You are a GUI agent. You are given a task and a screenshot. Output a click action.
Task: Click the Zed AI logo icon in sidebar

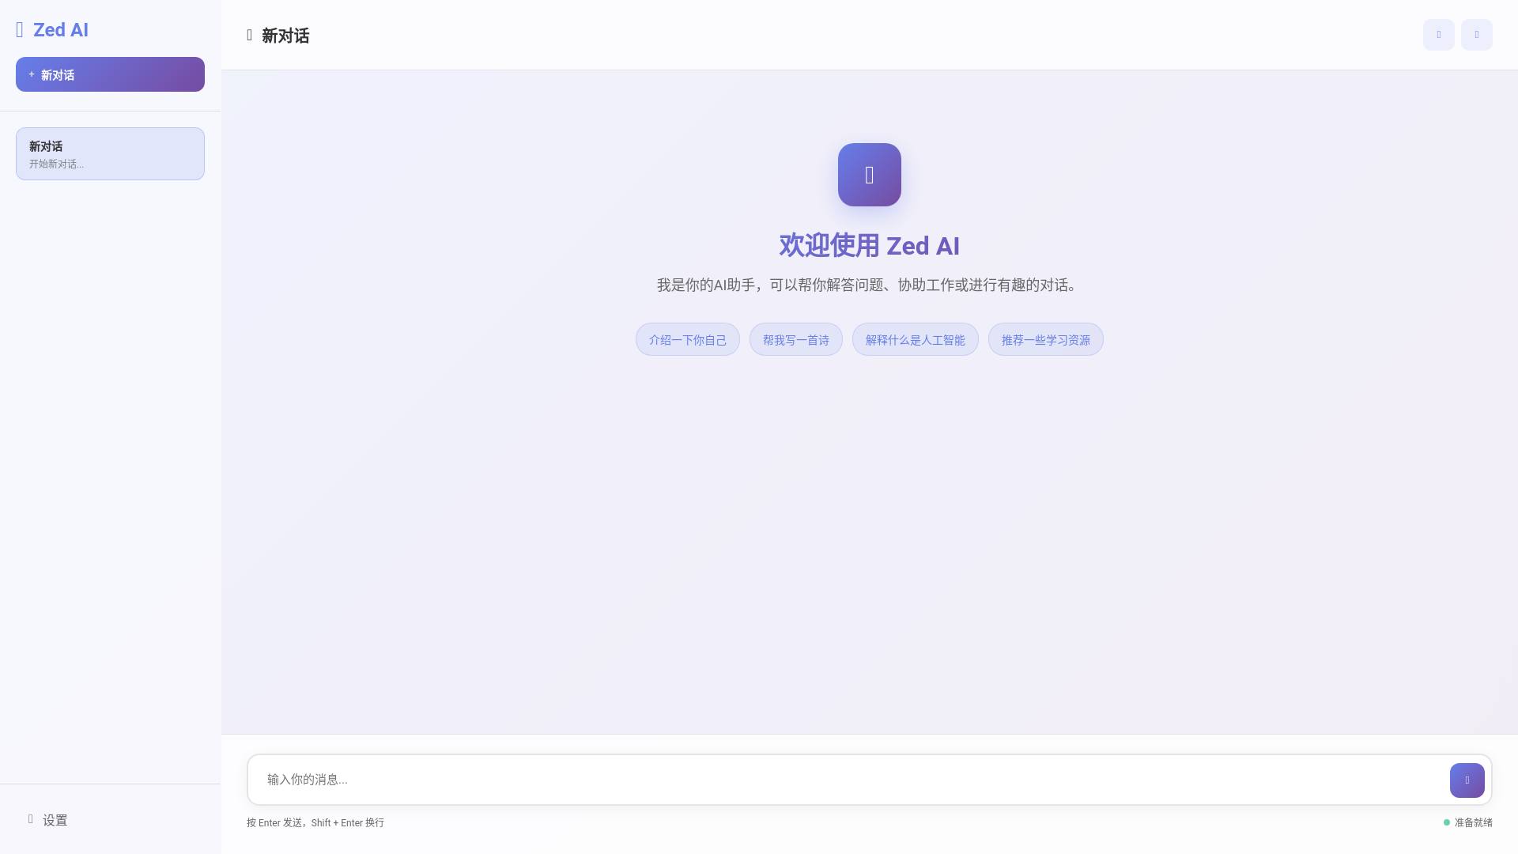pos(20,30)
